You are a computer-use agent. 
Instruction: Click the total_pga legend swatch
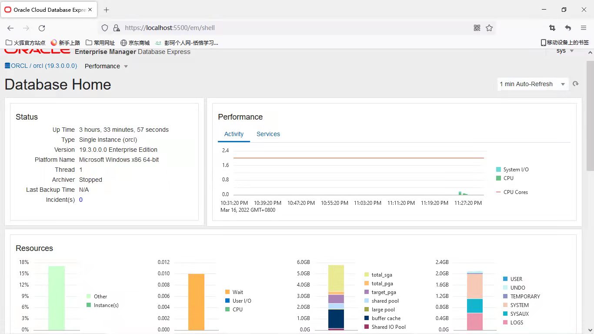[367, 284]
